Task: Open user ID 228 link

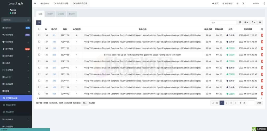Action: (x=54, y=55)
